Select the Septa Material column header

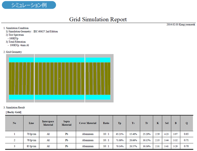[66, 123]
